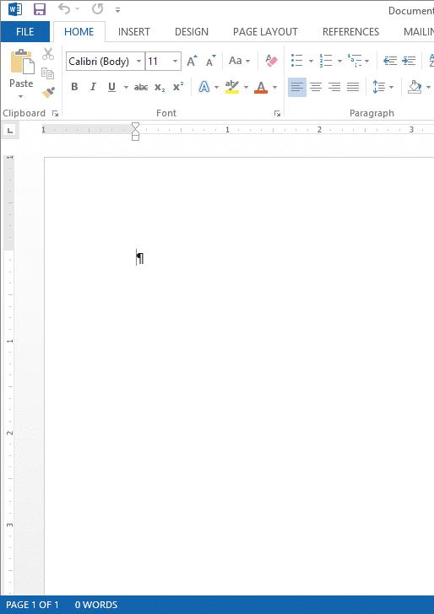Toggle Underline formatting
Viewport: 434px width, 614px height.
coord(111,87)
